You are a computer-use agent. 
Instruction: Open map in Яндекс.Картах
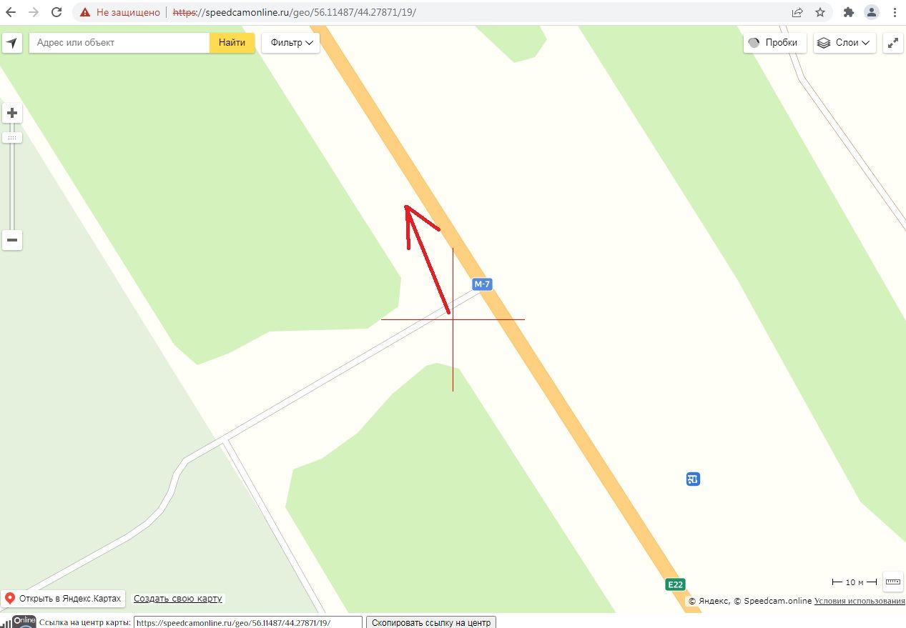[x=64, y=599]
